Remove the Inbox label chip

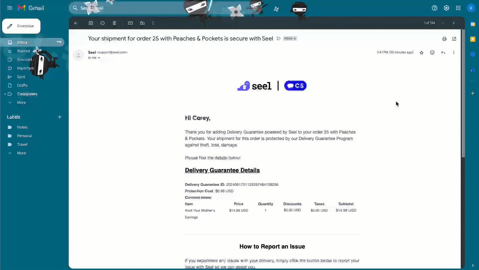295,38
